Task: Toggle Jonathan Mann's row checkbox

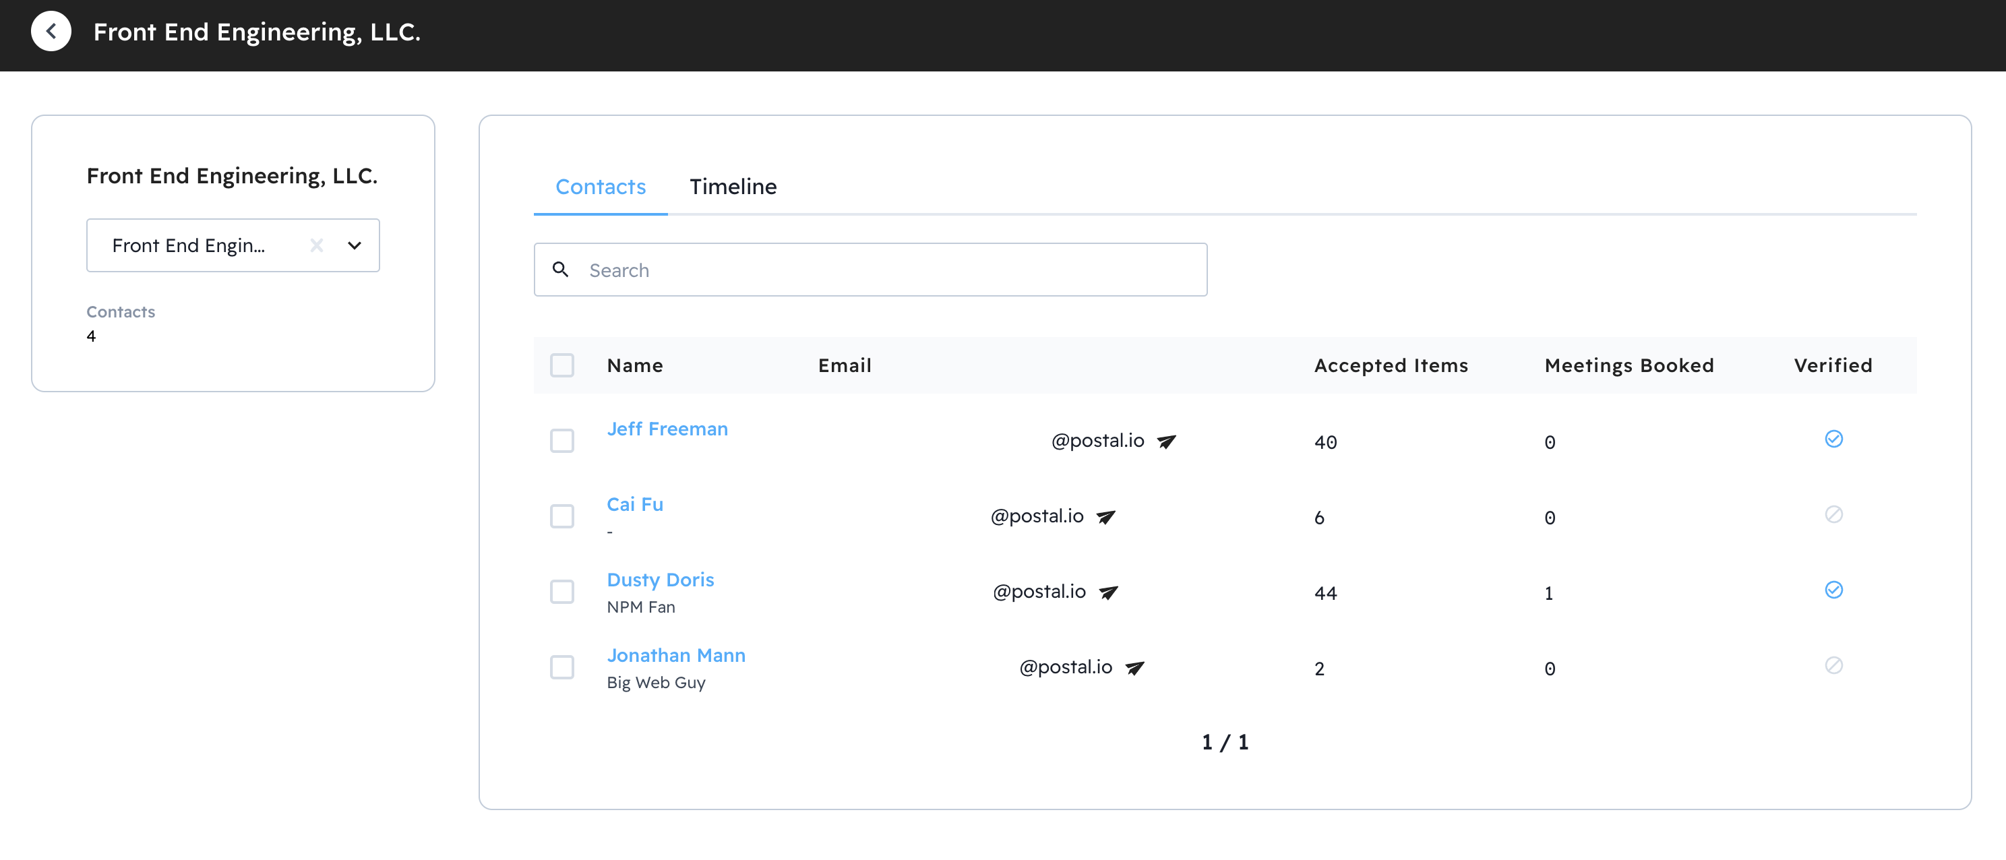Action: (x=561, y=668)
